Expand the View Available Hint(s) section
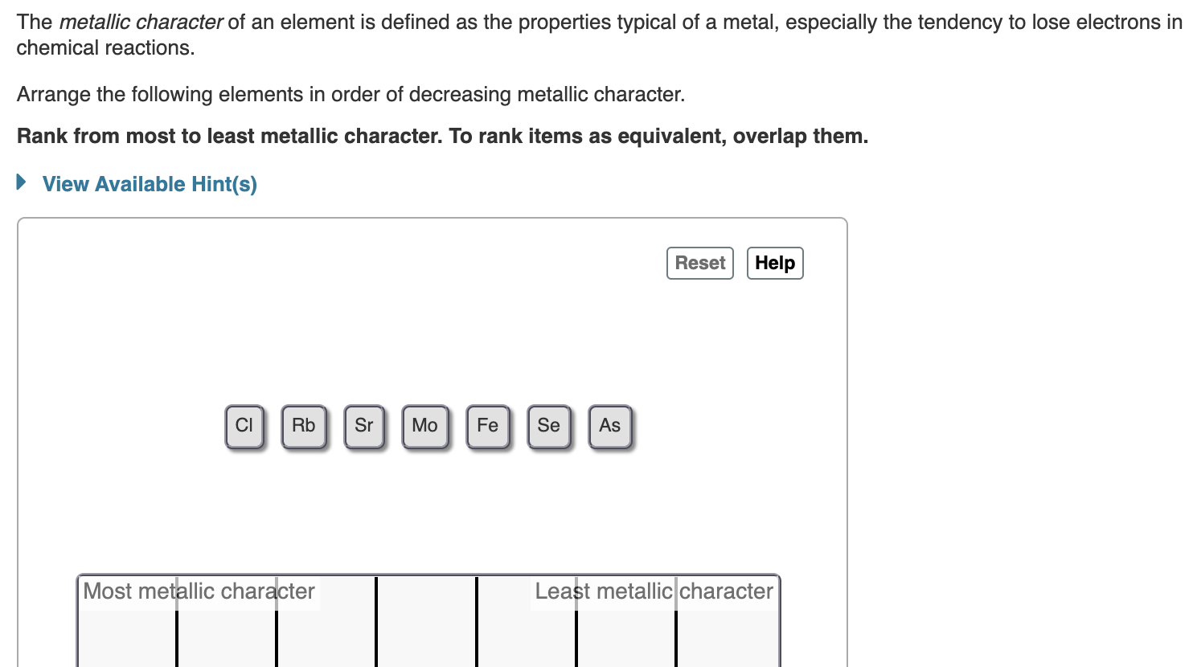The image size is (1193, 667). click(150, 184)
